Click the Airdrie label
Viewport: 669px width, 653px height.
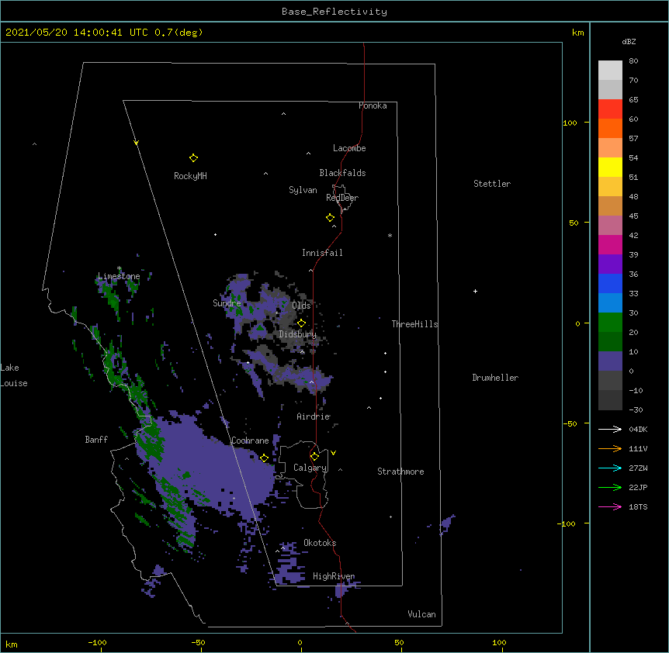pyautogui.click(x=314, y=416)
